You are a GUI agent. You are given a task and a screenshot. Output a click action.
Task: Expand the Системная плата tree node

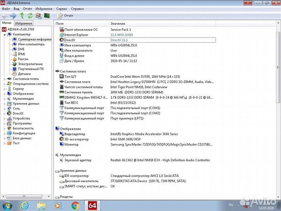[4, 79]
